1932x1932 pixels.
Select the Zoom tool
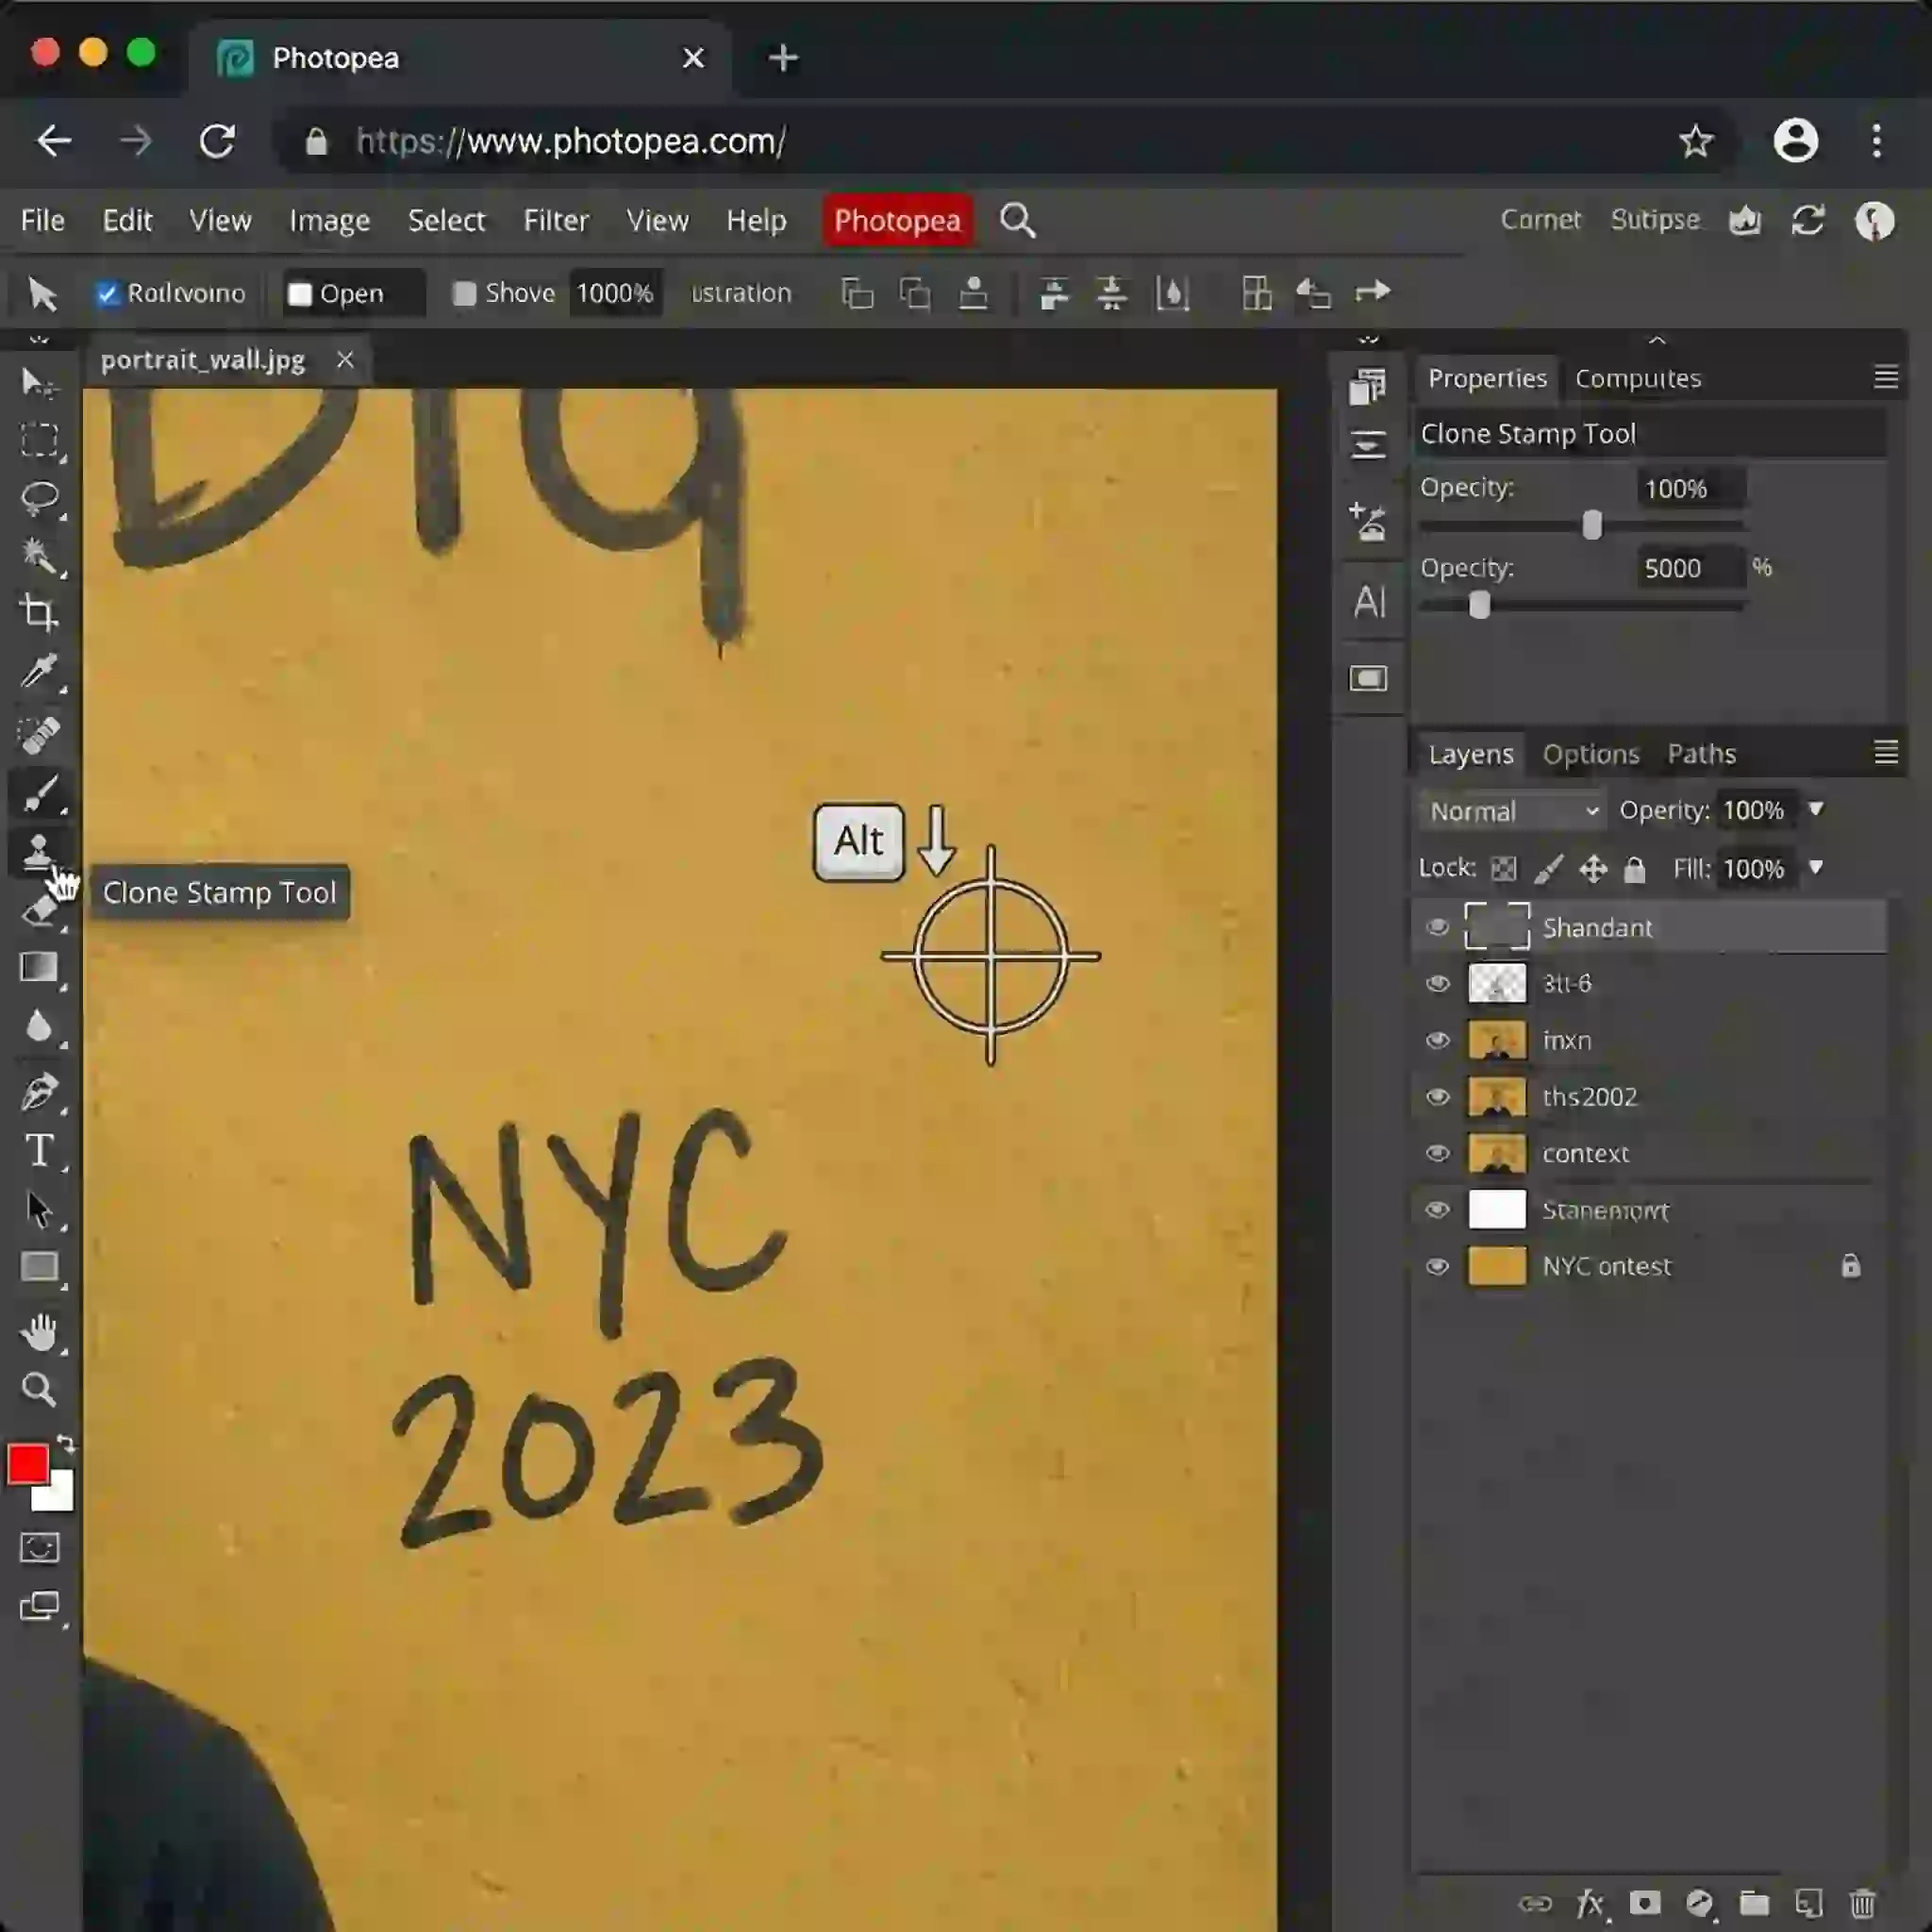coord(38,1389)
